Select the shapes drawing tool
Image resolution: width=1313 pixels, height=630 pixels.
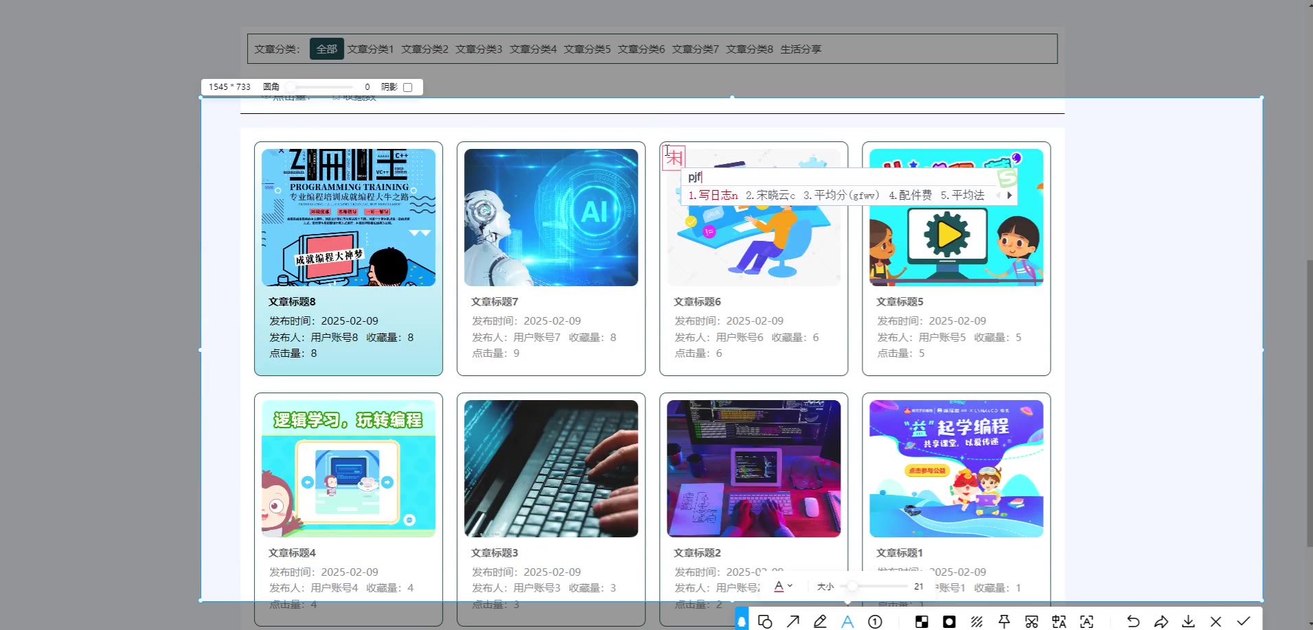point(765,622)
